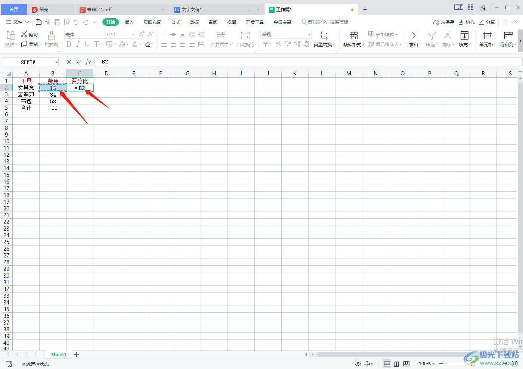Image resolution: width=523 pixels, height=369 pixels.
Task: Click the formula bar input showing =B2
Action: point(308,62)
